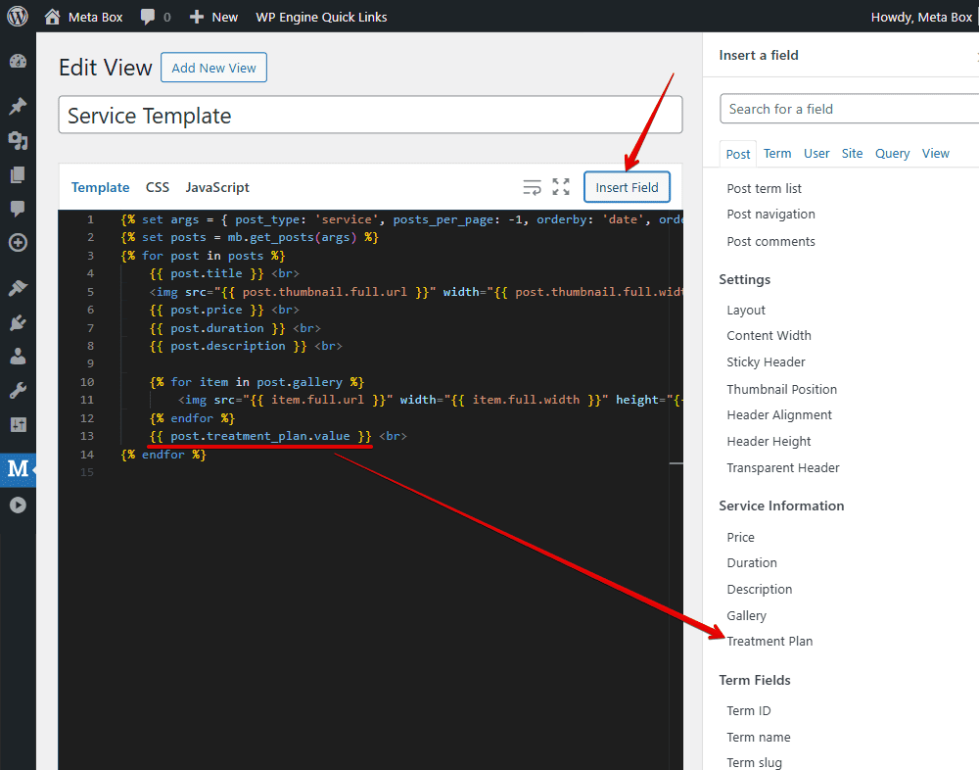Insert the Post navigation field
This screenshot has width=979, height=770.
pos(771,215)
